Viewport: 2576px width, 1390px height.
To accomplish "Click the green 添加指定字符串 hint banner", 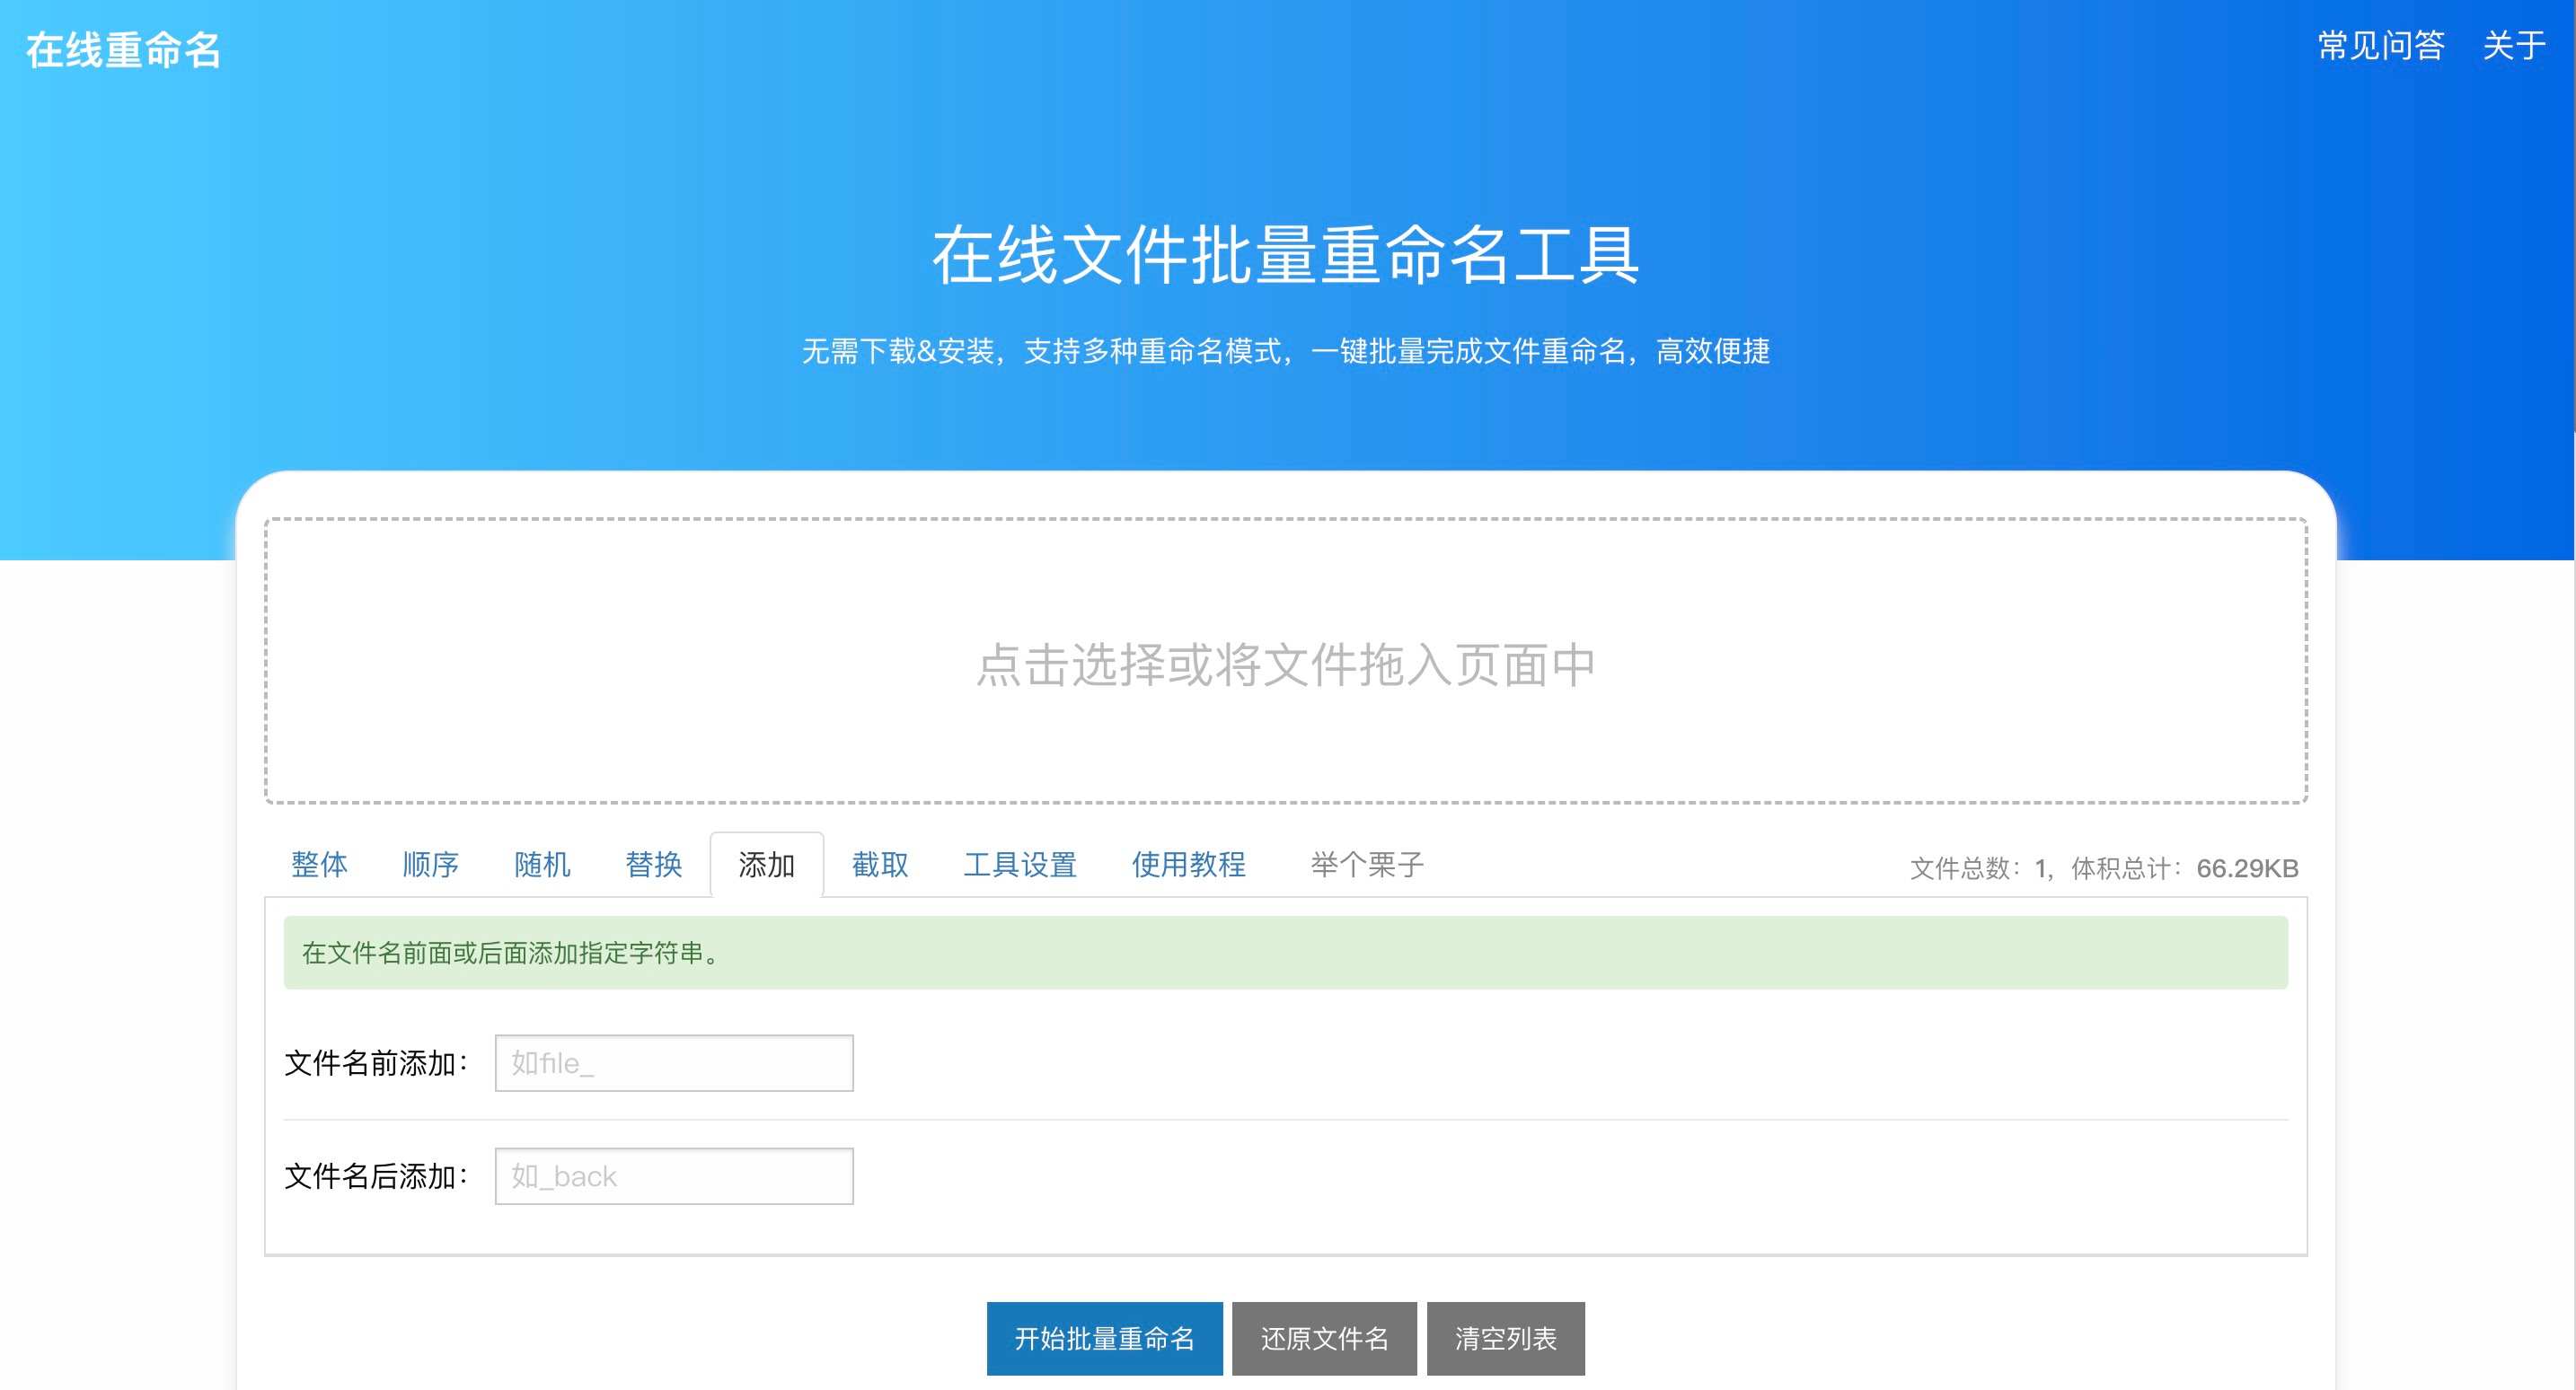I will point(1285,953).
